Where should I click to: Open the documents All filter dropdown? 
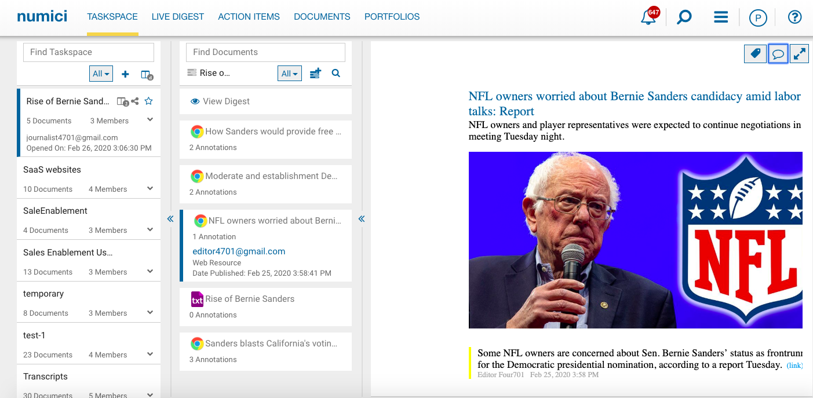[289, 74]
